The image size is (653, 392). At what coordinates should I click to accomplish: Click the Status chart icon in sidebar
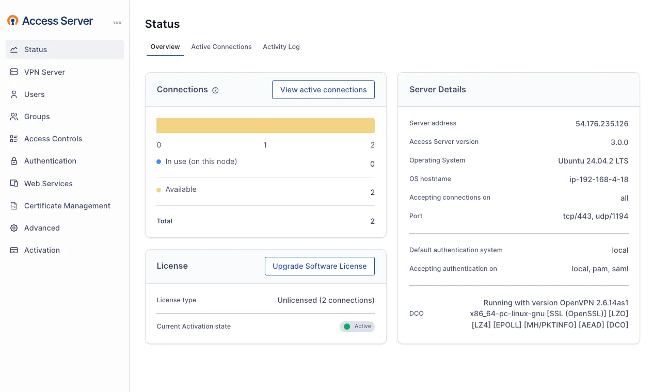click(x=14, y=50)
